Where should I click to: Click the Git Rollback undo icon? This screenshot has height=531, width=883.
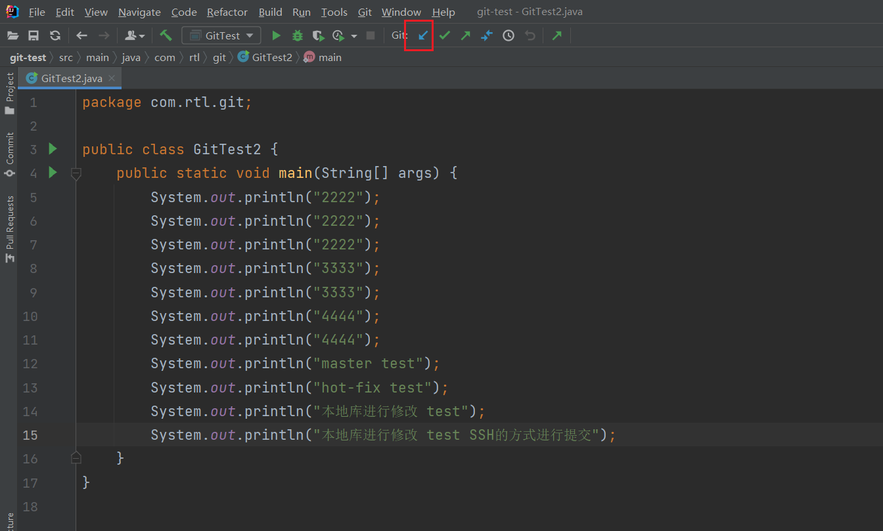[x=530, y=35]
